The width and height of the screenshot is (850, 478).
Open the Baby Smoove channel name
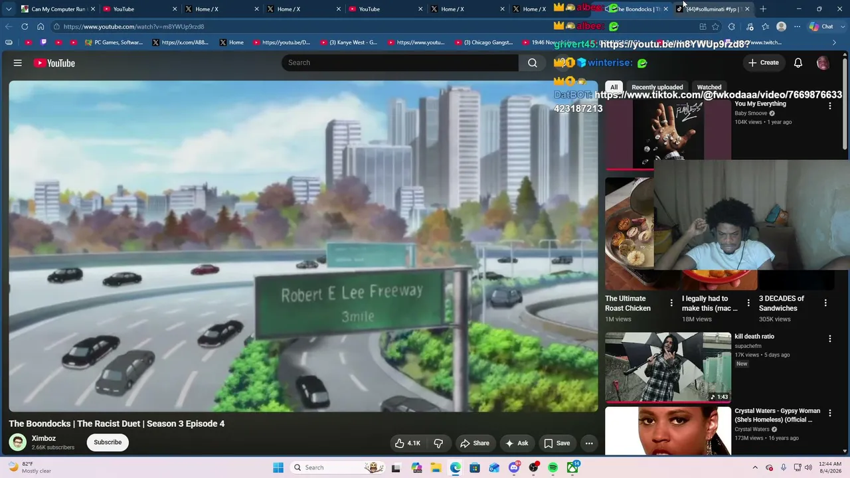point(751,114)
